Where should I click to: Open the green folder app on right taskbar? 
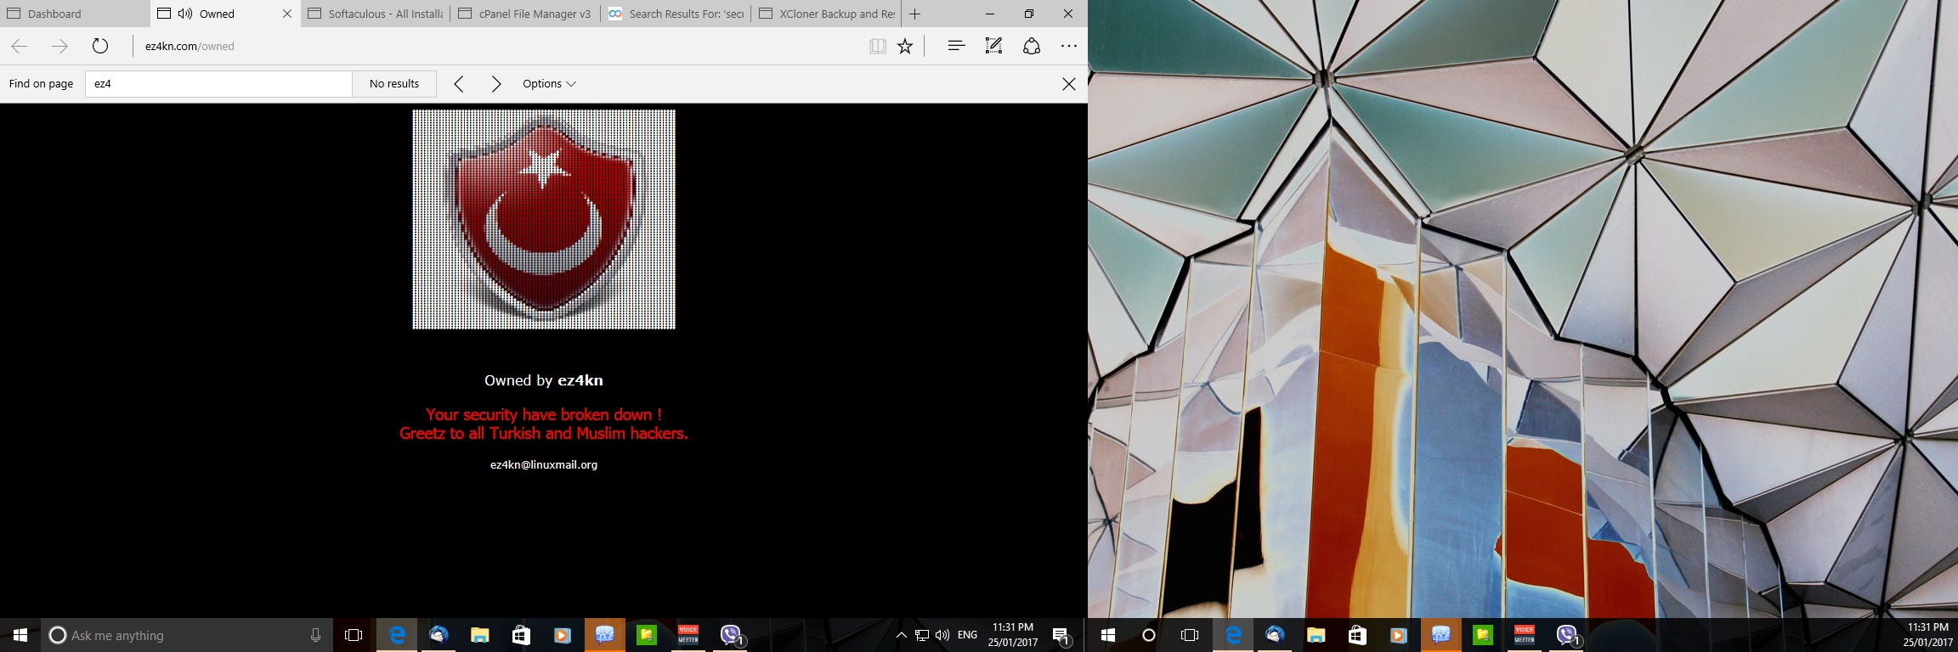click(x=1482, y=635)
